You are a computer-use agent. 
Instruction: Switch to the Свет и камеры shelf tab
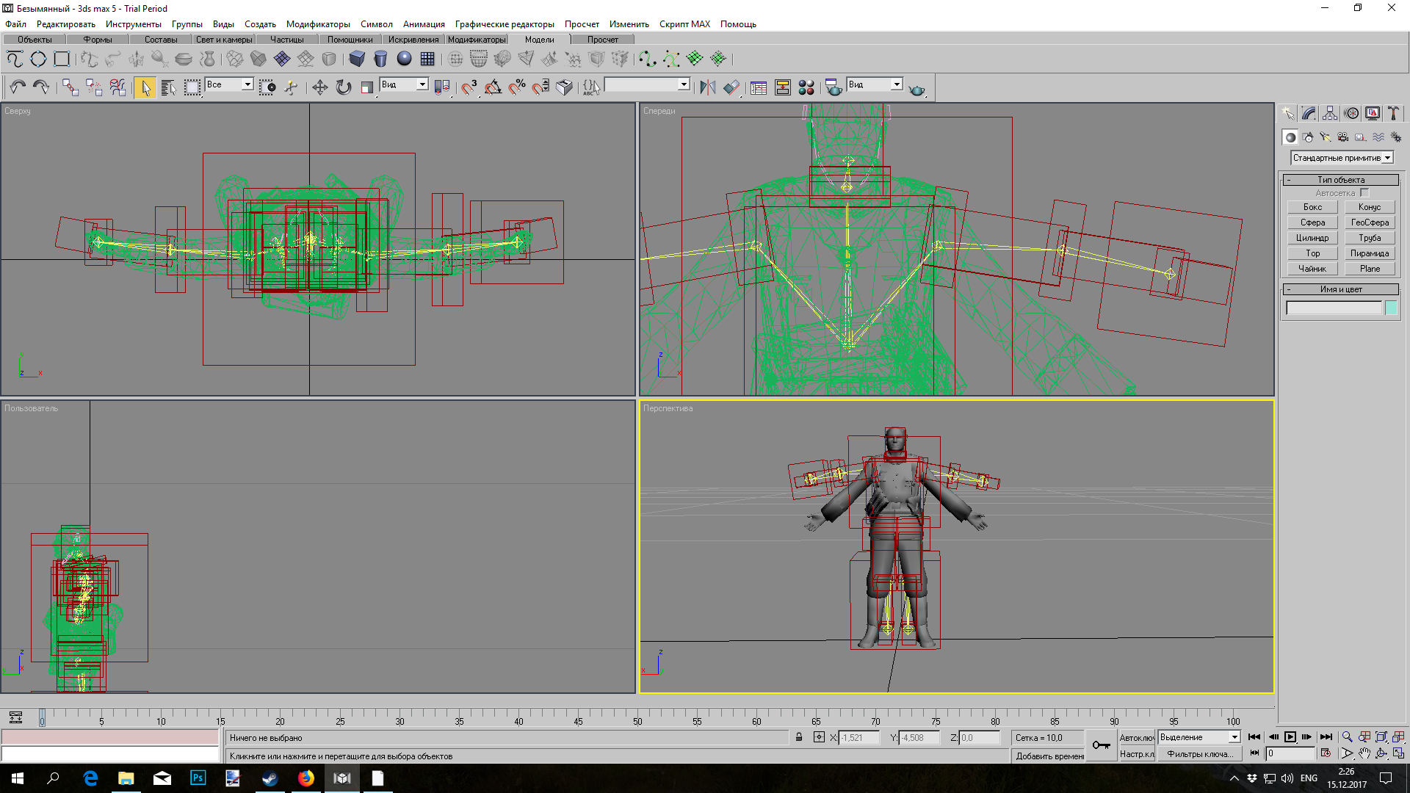pos(224,40)
